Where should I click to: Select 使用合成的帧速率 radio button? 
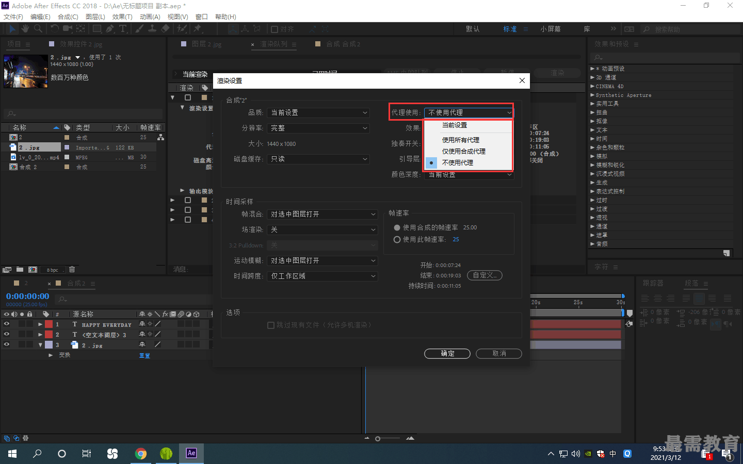(397, 227)
